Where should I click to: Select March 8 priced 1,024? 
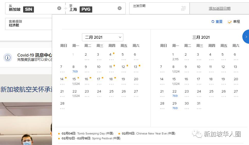(x=176, y=69)
